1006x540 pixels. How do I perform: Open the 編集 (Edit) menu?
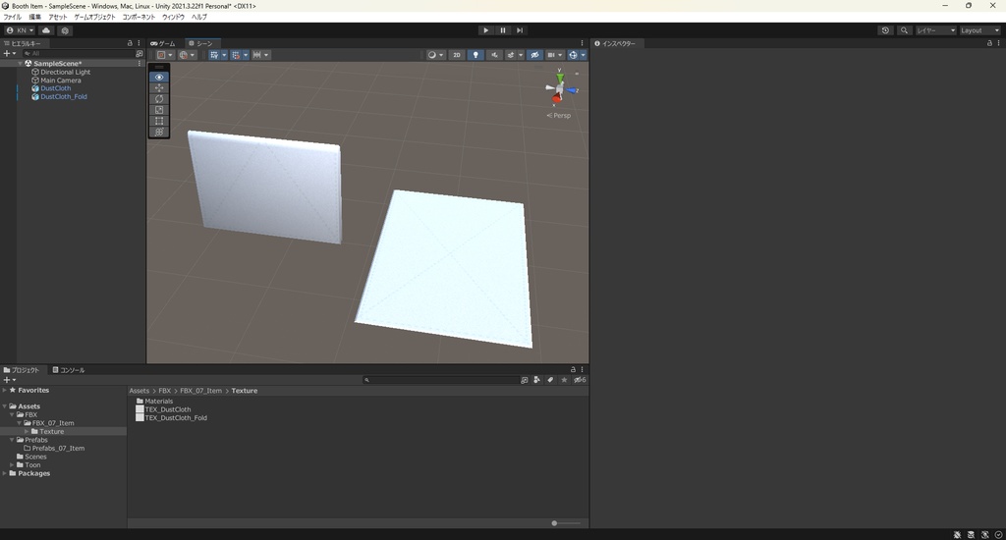(34, 17)
